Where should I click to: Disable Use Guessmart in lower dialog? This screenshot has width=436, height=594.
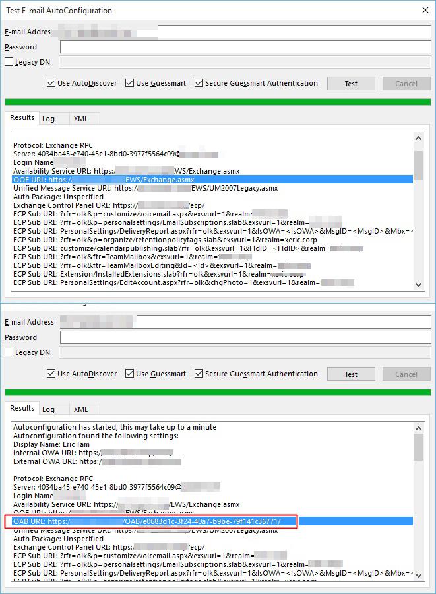[130, 374]
